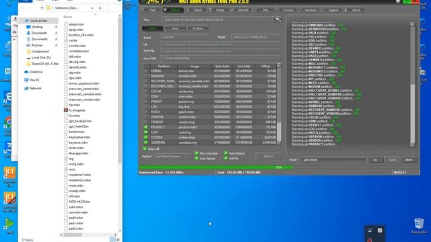Select Network in navigation pane

[x=33, y=88]
